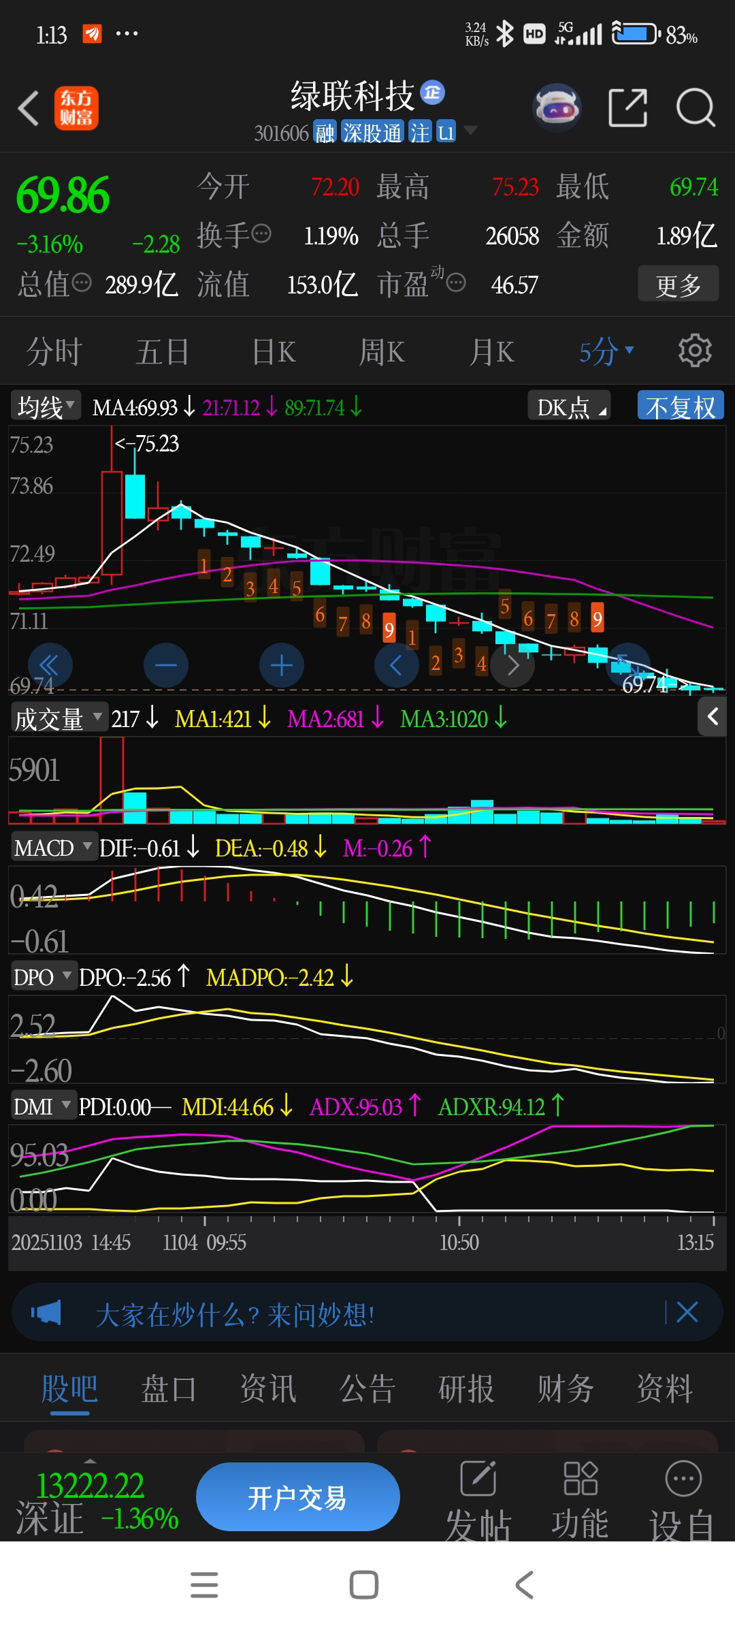The height and width of the screenshot is (1634, 735).
Task: Tap the 10:50 time axis label
Action: (x=459, y=1243)
